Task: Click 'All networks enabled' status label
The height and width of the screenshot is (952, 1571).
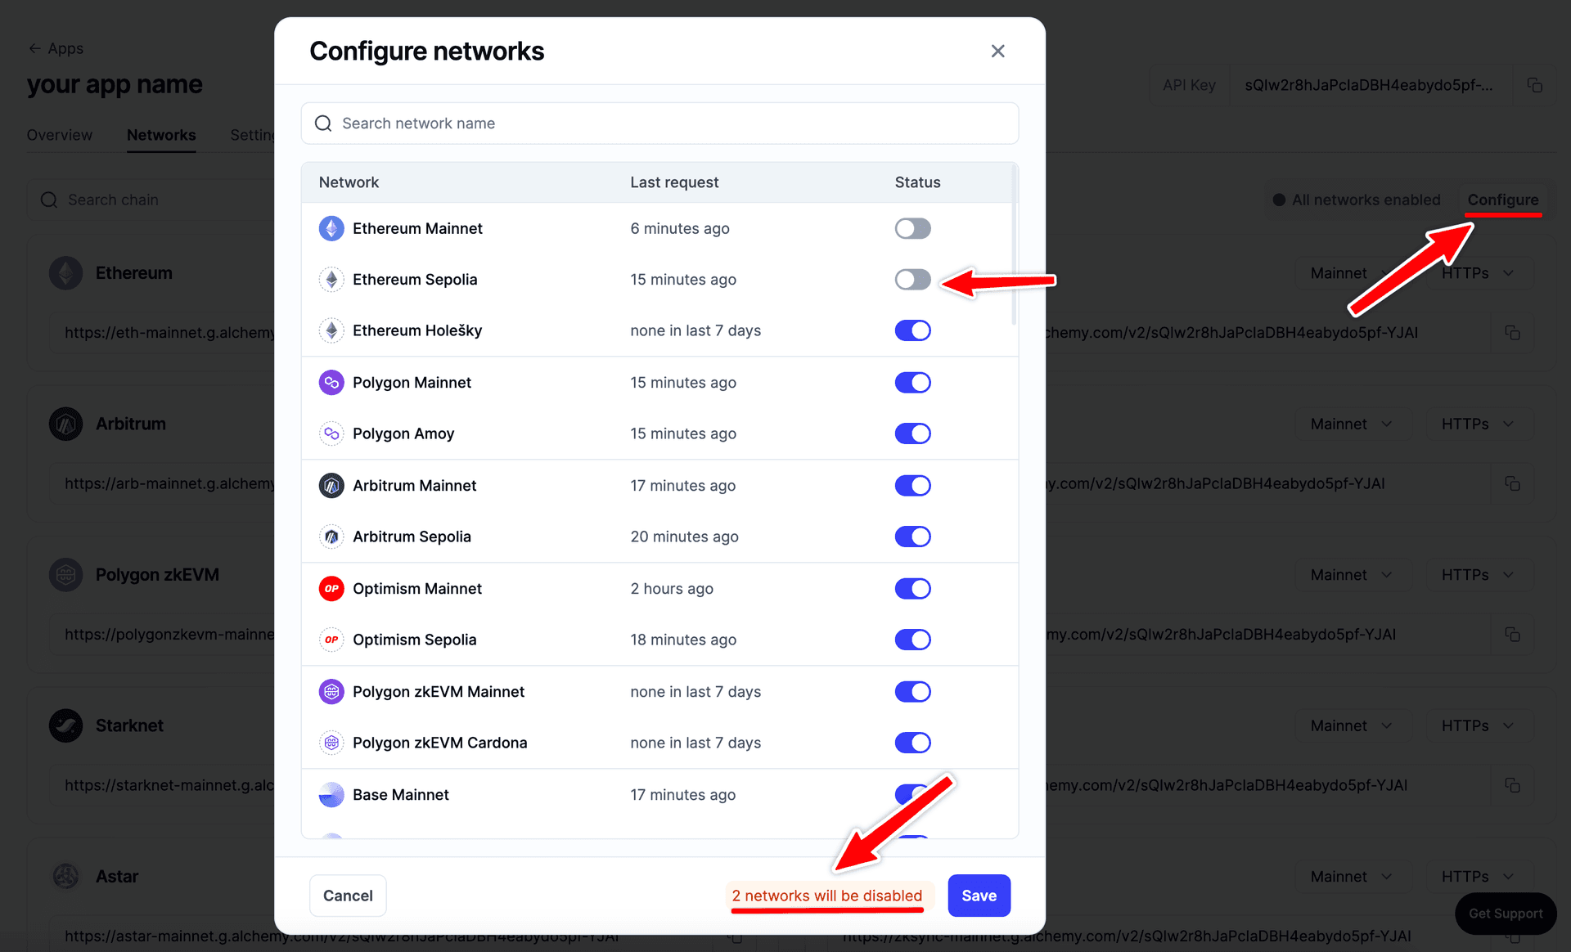Action: coord(1357,200)
